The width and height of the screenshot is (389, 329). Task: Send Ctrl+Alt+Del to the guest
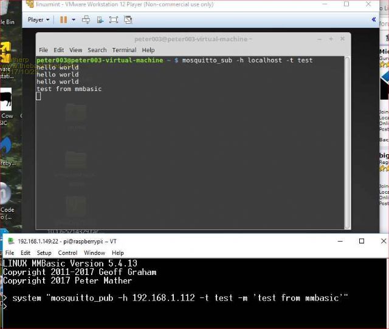point(86,19)
